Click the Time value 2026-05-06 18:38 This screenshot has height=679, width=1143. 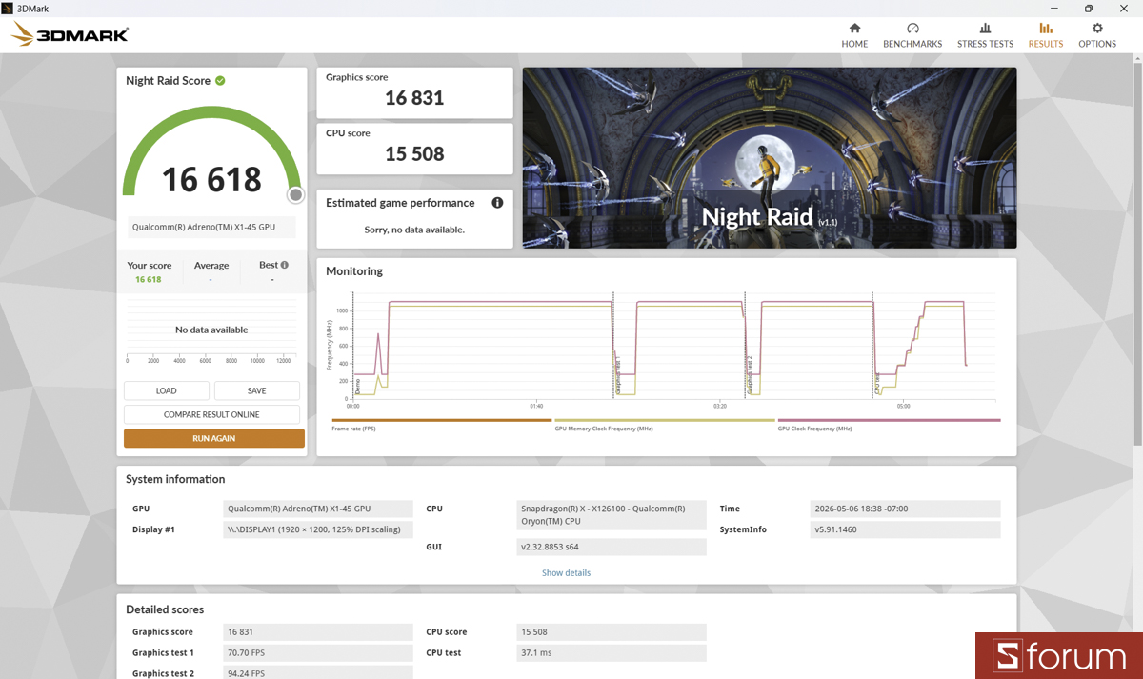(905, 509)
